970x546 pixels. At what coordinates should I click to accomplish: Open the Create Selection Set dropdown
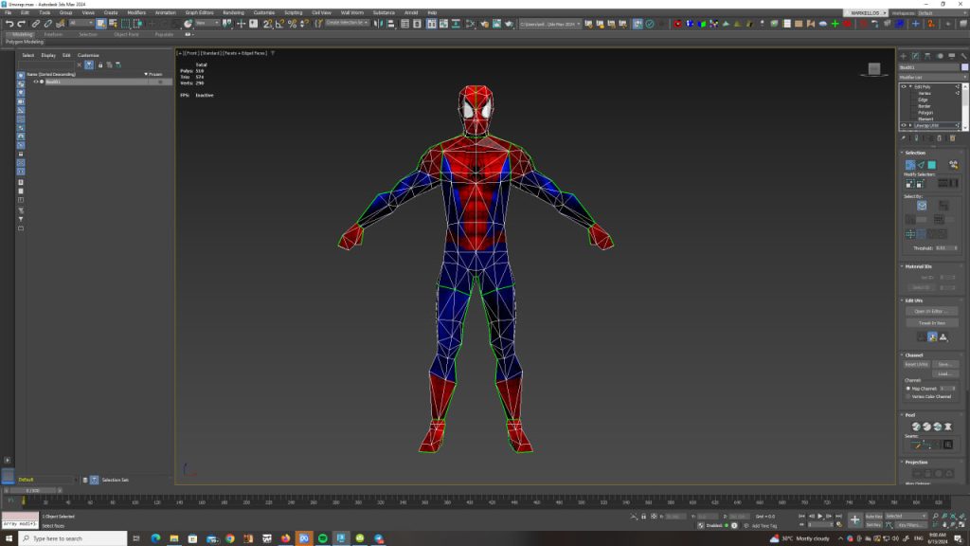347,24
